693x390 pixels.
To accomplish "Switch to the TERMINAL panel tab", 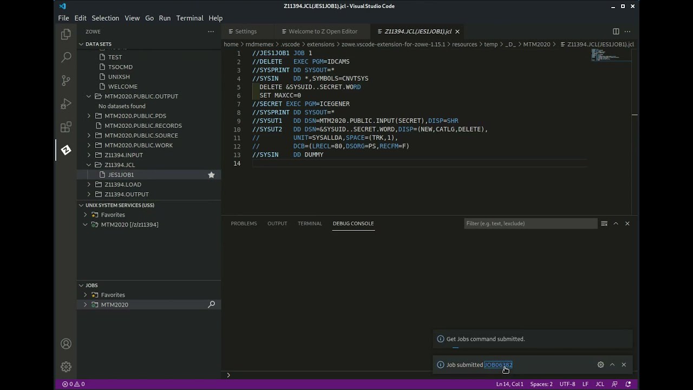I will click(310, 223).
